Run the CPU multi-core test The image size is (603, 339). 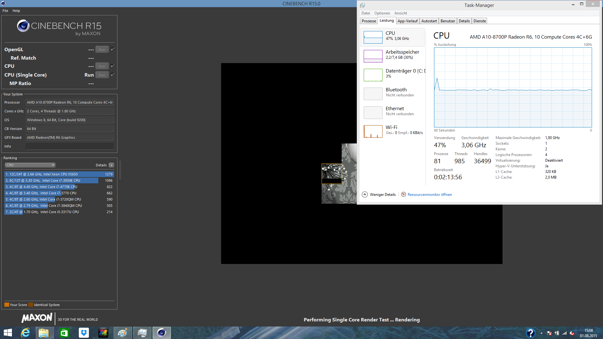pyautogui.click(x=102, y=66)
